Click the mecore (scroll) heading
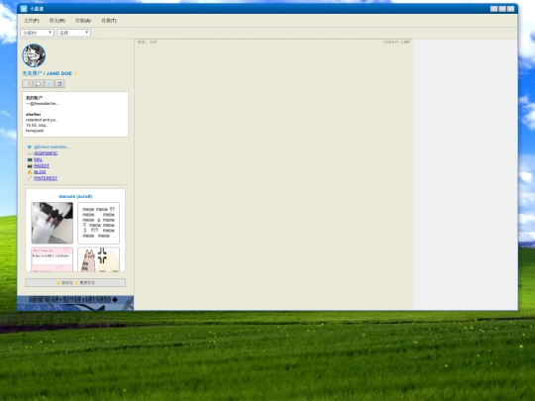 click(75, 196)
